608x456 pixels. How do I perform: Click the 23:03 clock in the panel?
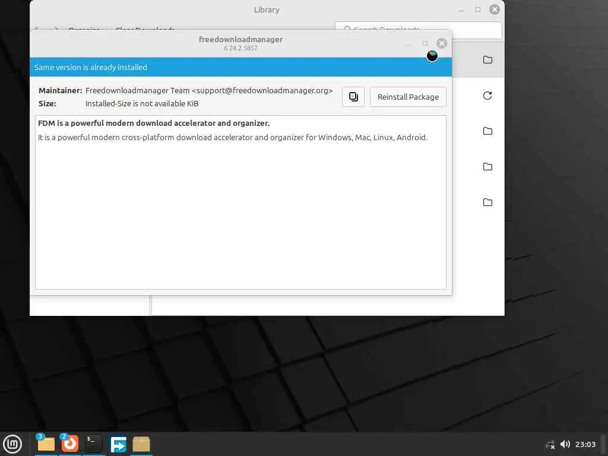pyautogui.click(x=585, y=444)
